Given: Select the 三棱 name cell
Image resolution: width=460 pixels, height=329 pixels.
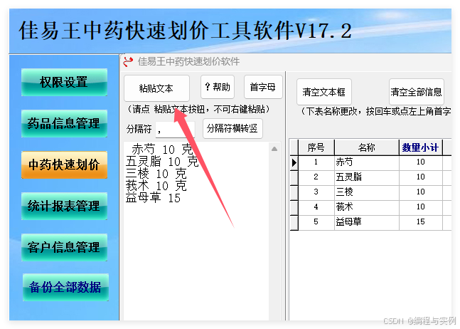Looking at the screenshot, I should 367,193.
